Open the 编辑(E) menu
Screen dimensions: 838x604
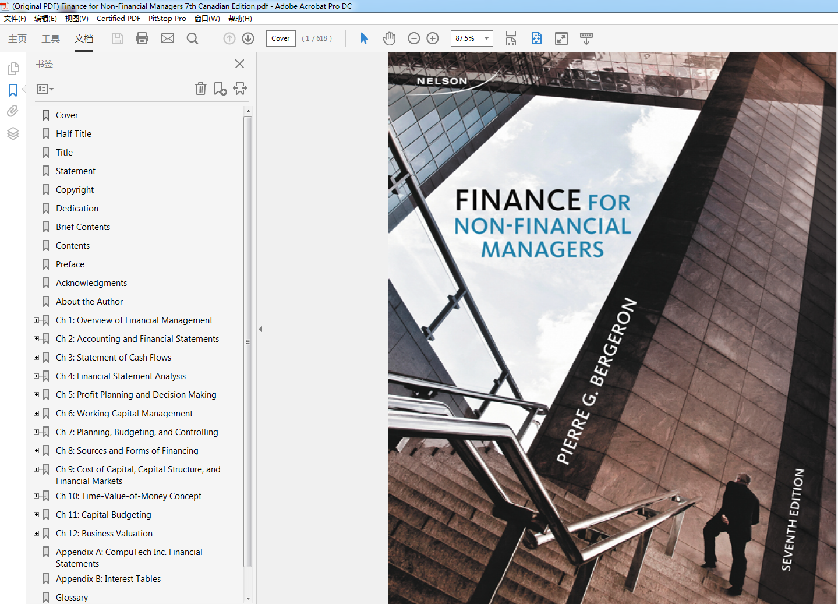pos(45,19)
